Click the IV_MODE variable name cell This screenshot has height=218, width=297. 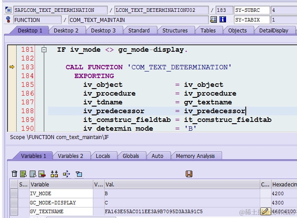point(61,193)
